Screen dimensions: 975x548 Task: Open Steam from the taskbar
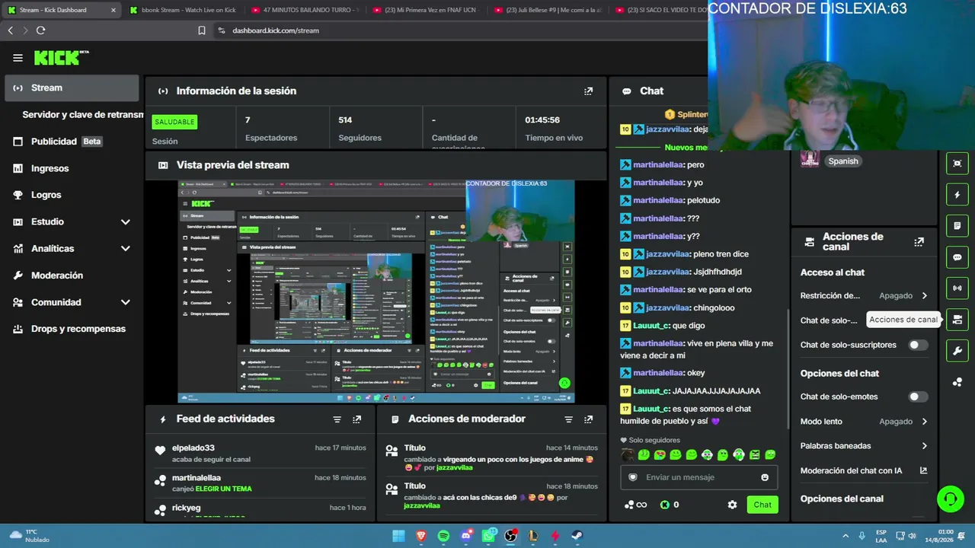tap(577, 536)
